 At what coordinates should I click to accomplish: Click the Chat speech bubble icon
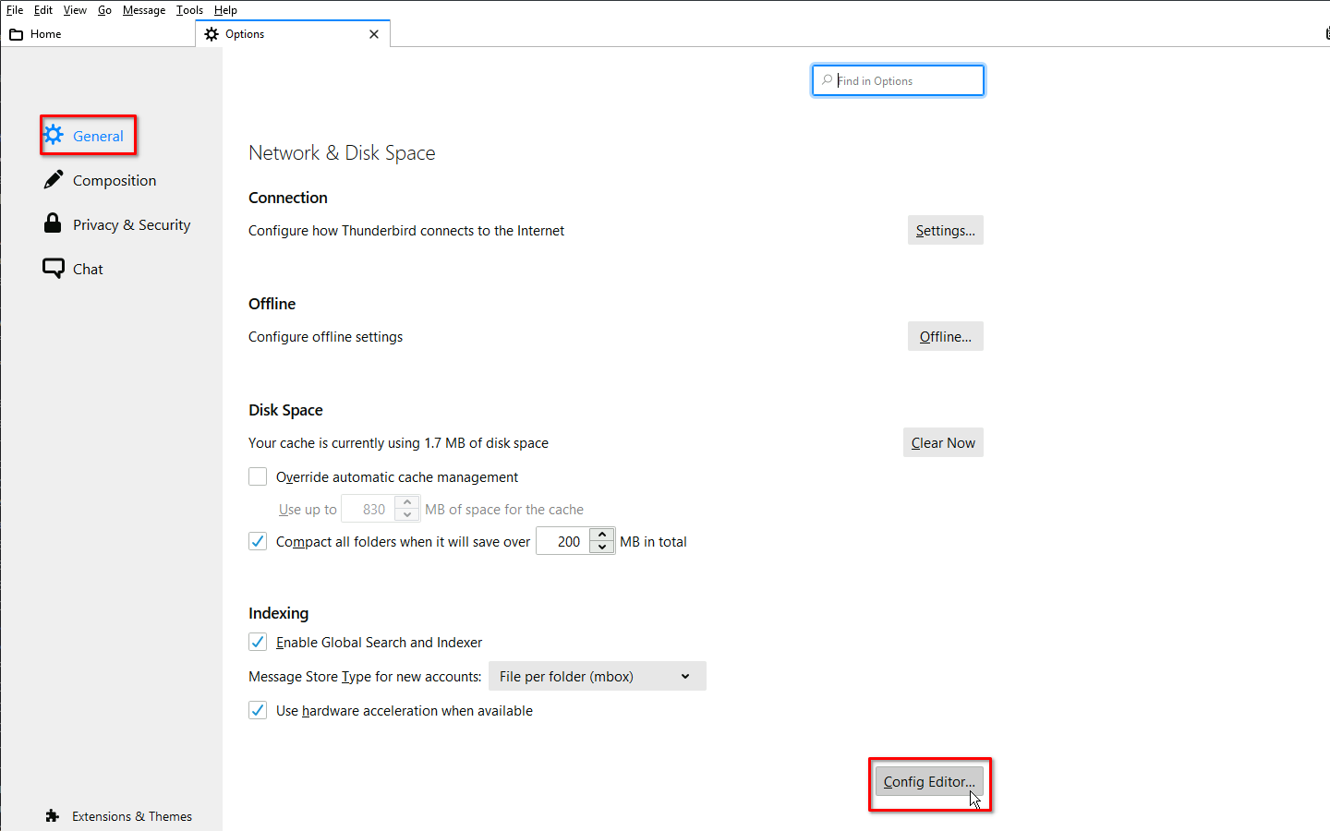pos(54,268)
